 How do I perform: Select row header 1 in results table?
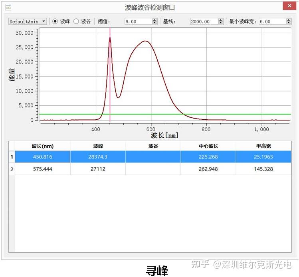point(12,157)
